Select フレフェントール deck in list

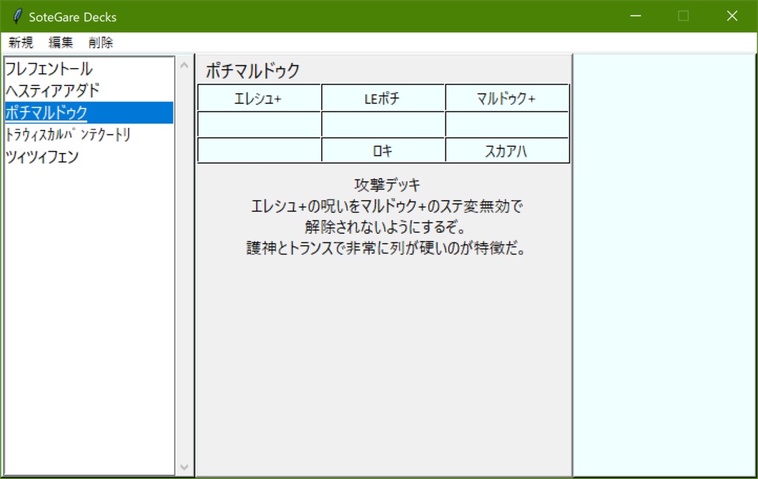click(89, 69)
